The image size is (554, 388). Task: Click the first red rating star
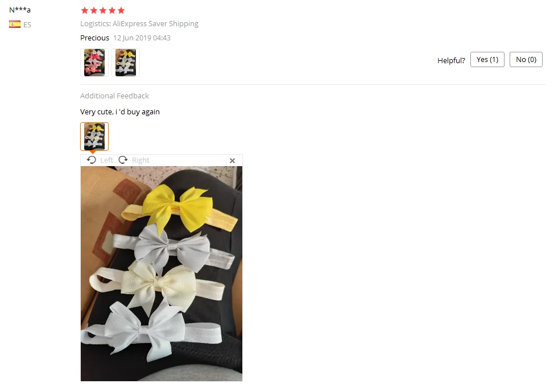point(84,10)
